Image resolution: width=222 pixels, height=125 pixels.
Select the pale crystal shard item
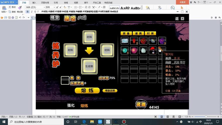pos(143,50)
